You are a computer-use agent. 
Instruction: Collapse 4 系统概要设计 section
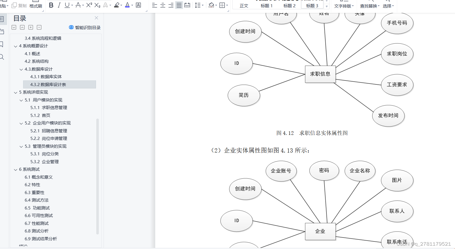pyautogui.click(x=16, y=46)
